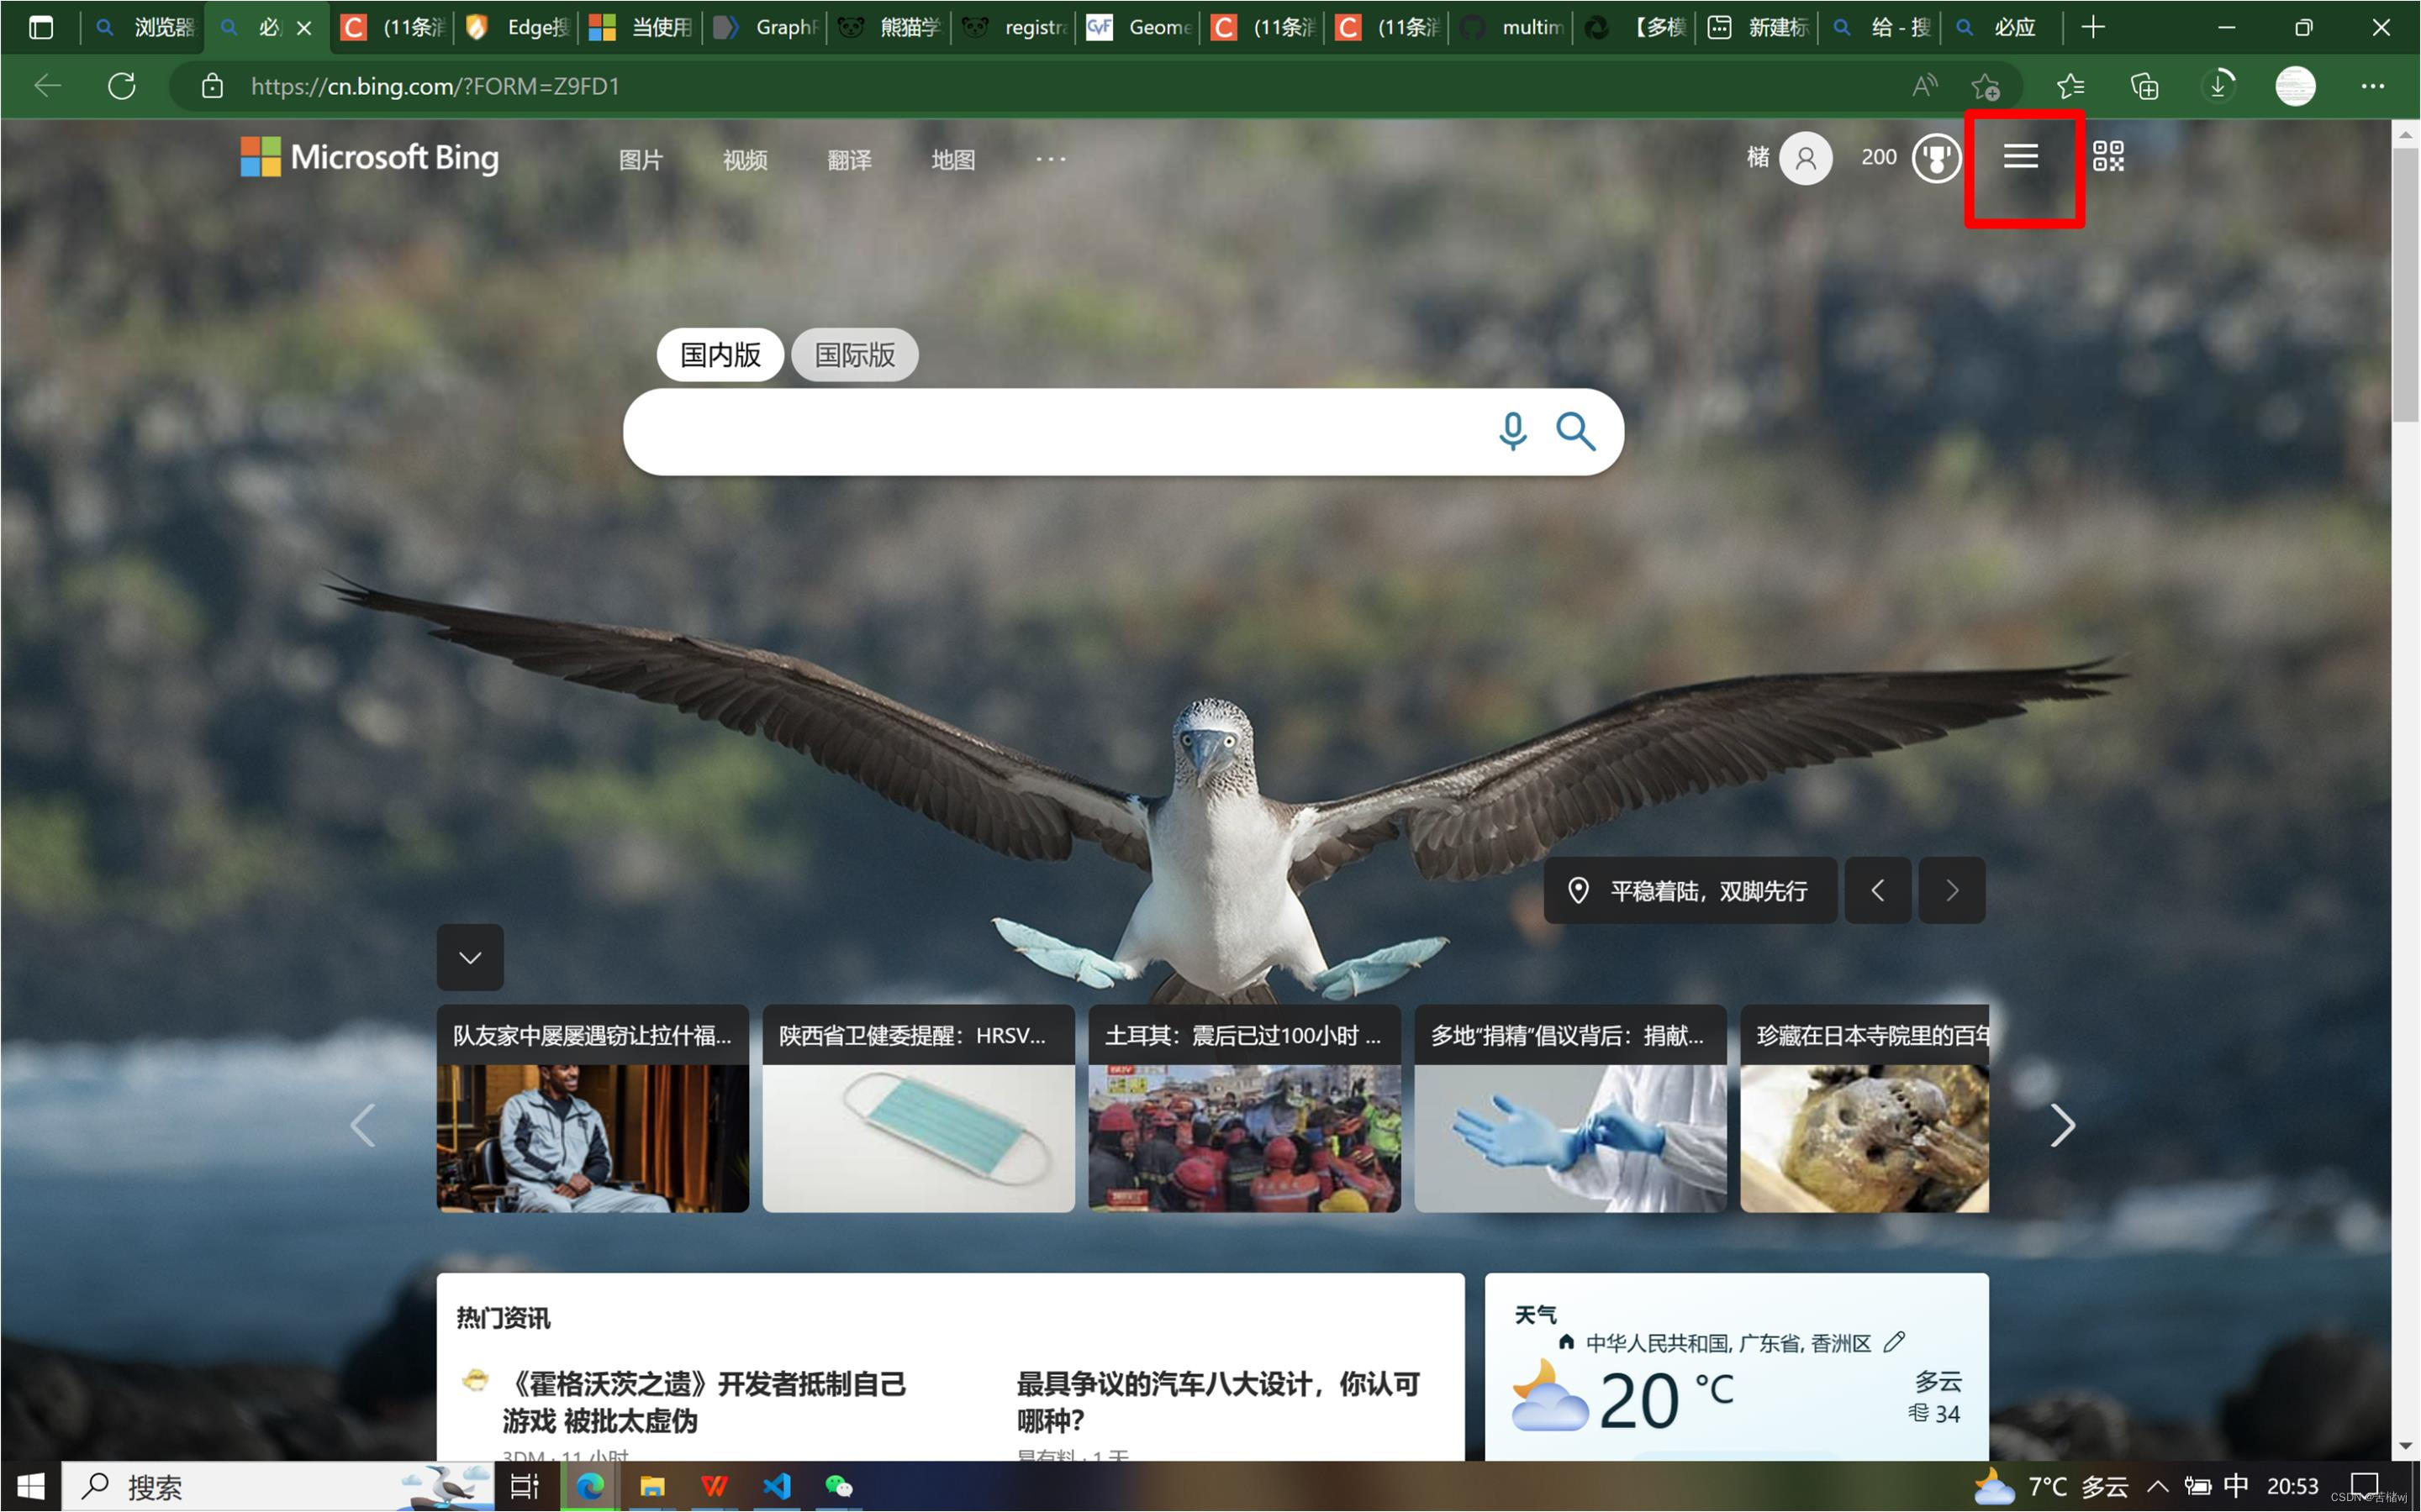
Task: Open the mask news thumbnail card
Action: click(x=917, y=1136)
